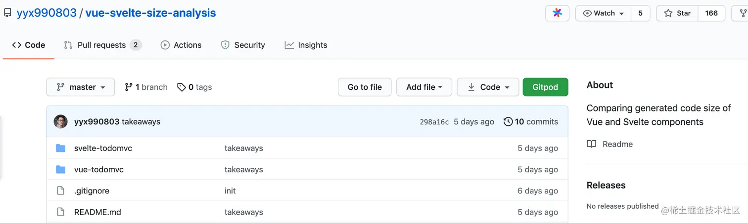The image size is (748, 223).
Task: Click the svelte-todomvc folder icon
Action: click(61, 148)
